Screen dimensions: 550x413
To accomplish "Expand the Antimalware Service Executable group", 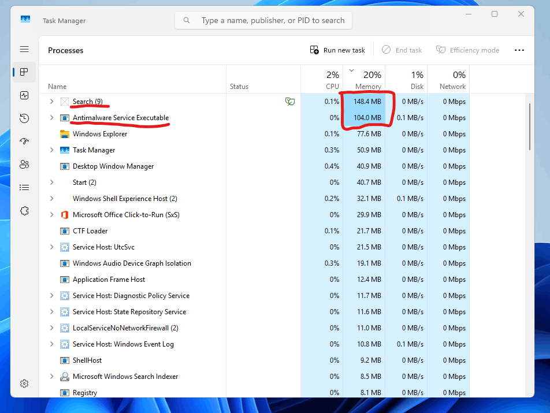I will tap(51, 117).
